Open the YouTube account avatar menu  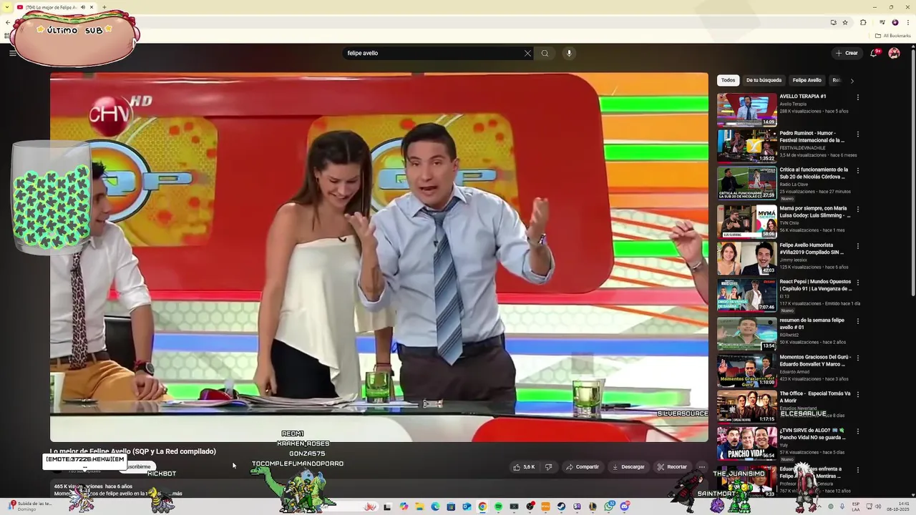(x=894, y=53)
